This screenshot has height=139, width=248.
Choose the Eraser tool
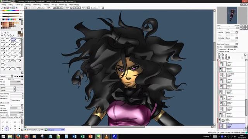pos(19,48)
